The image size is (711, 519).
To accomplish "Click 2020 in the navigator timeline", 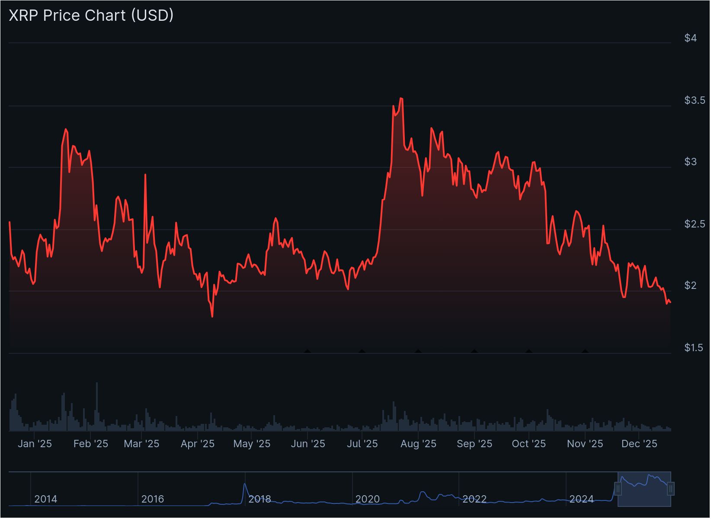I will click(367, 500).
